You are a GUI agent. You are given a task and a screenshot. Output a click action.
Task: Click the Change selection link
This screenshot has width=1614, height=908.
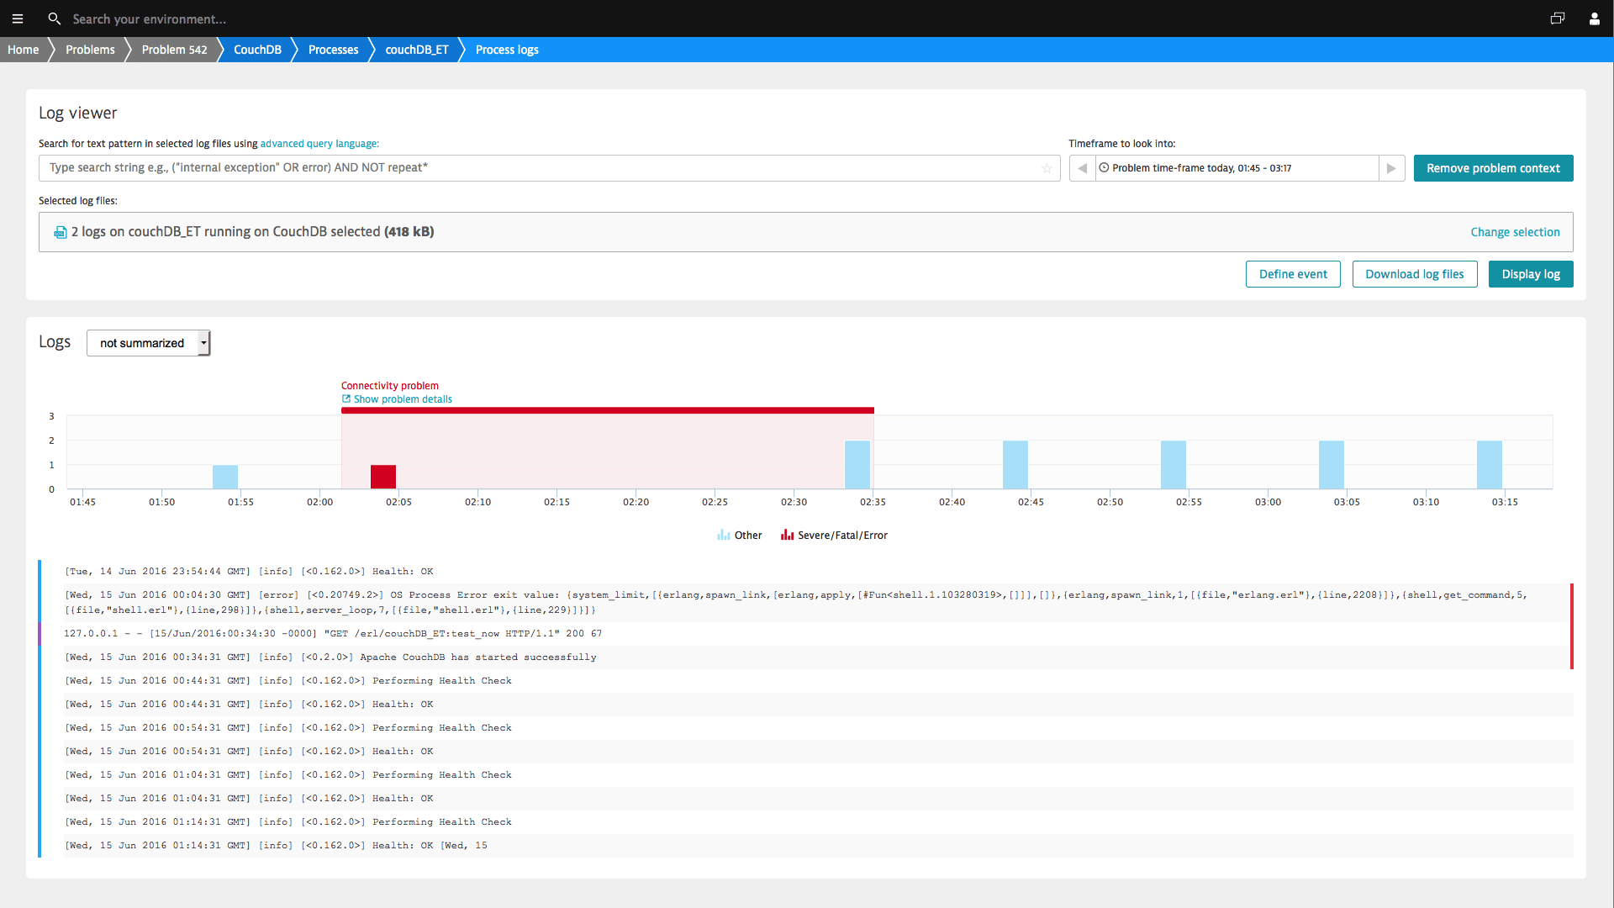pyautogui.click(x=1516, y=232)
